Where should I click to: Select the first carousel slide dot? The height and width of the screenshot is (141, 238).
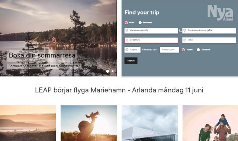coord(107,71)
